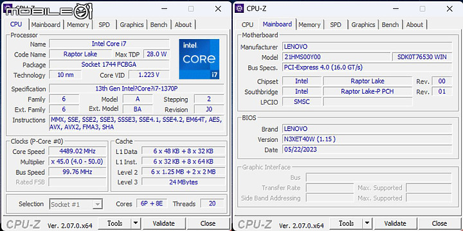The image size is (463, 231).
Task: Click the Intel Core i7 logo badge
Action: click(199, 59)
